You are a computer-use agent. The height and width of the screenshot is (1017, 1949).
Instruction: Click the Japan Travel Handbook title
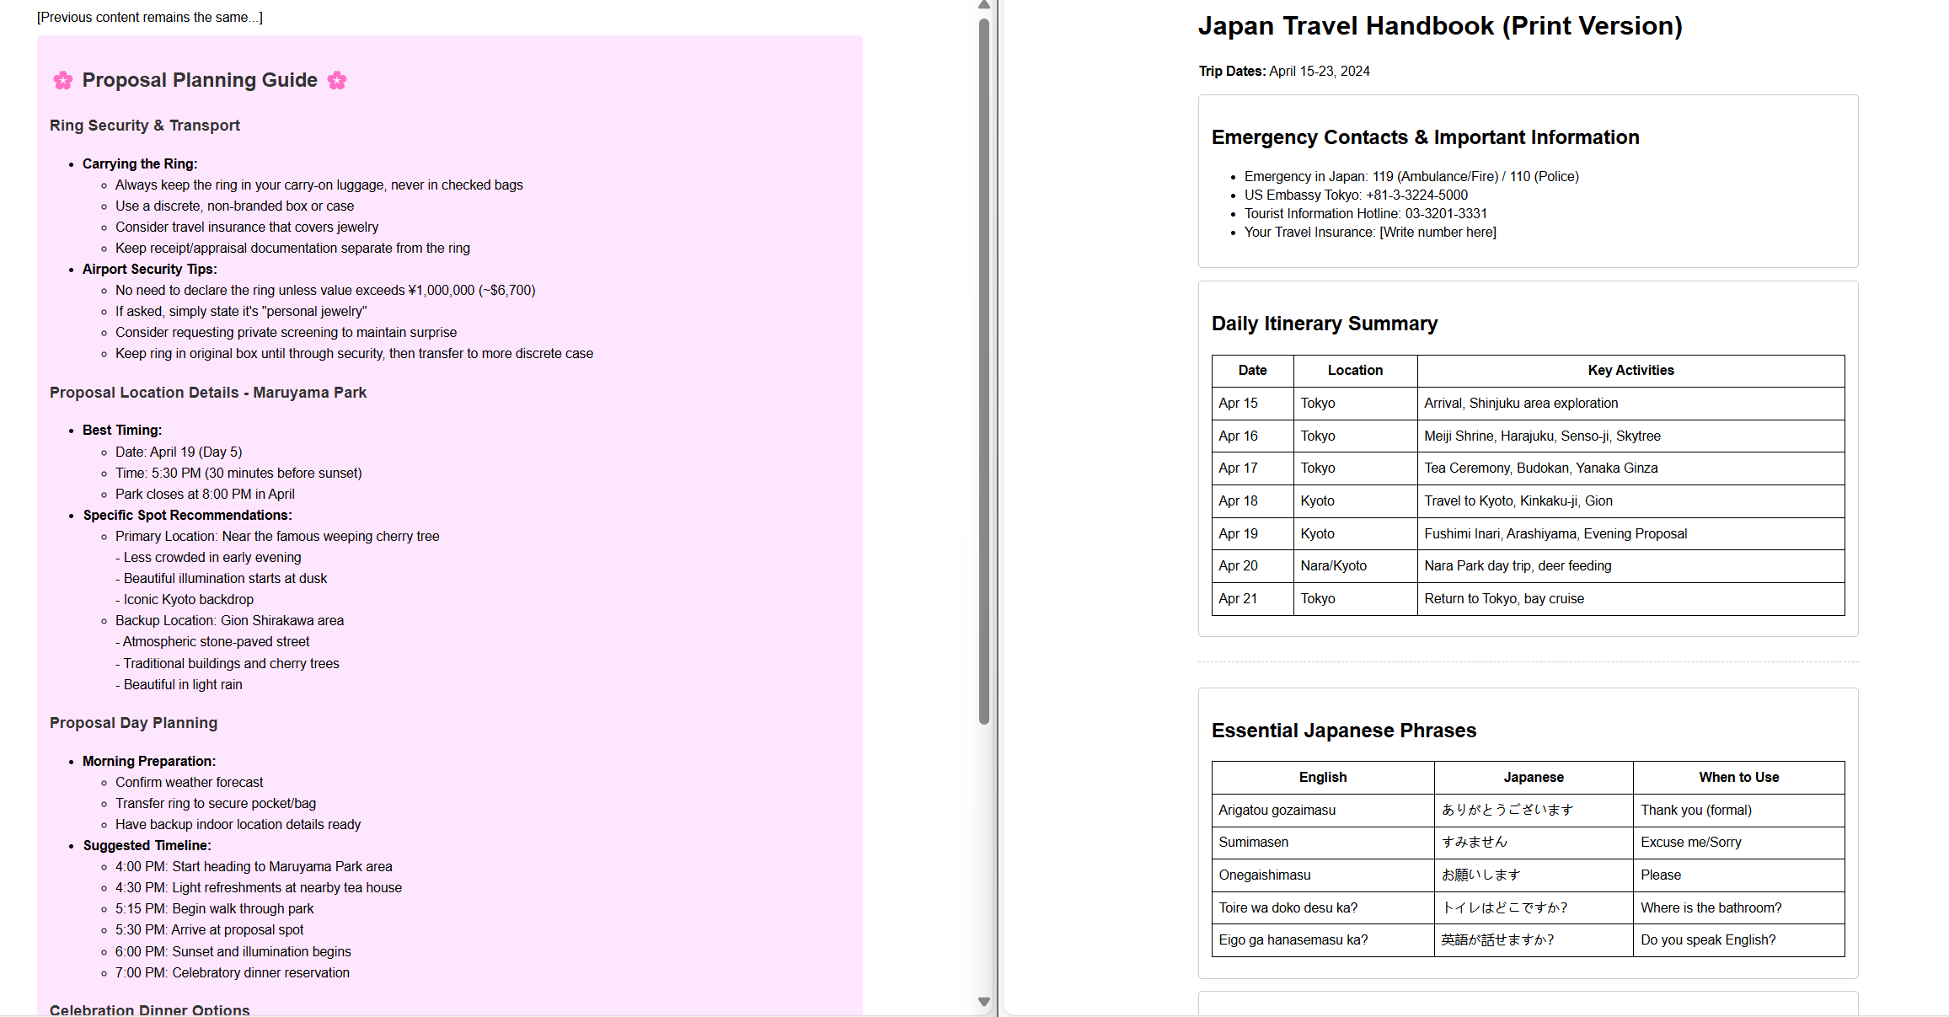1439,26
